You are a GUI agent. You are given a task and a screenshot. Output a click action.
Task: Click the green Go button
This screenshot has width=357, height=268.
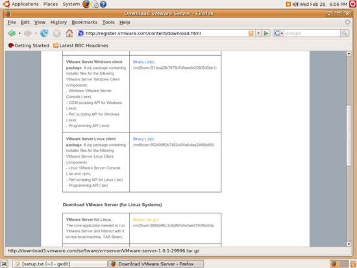(x=266, y=33)
